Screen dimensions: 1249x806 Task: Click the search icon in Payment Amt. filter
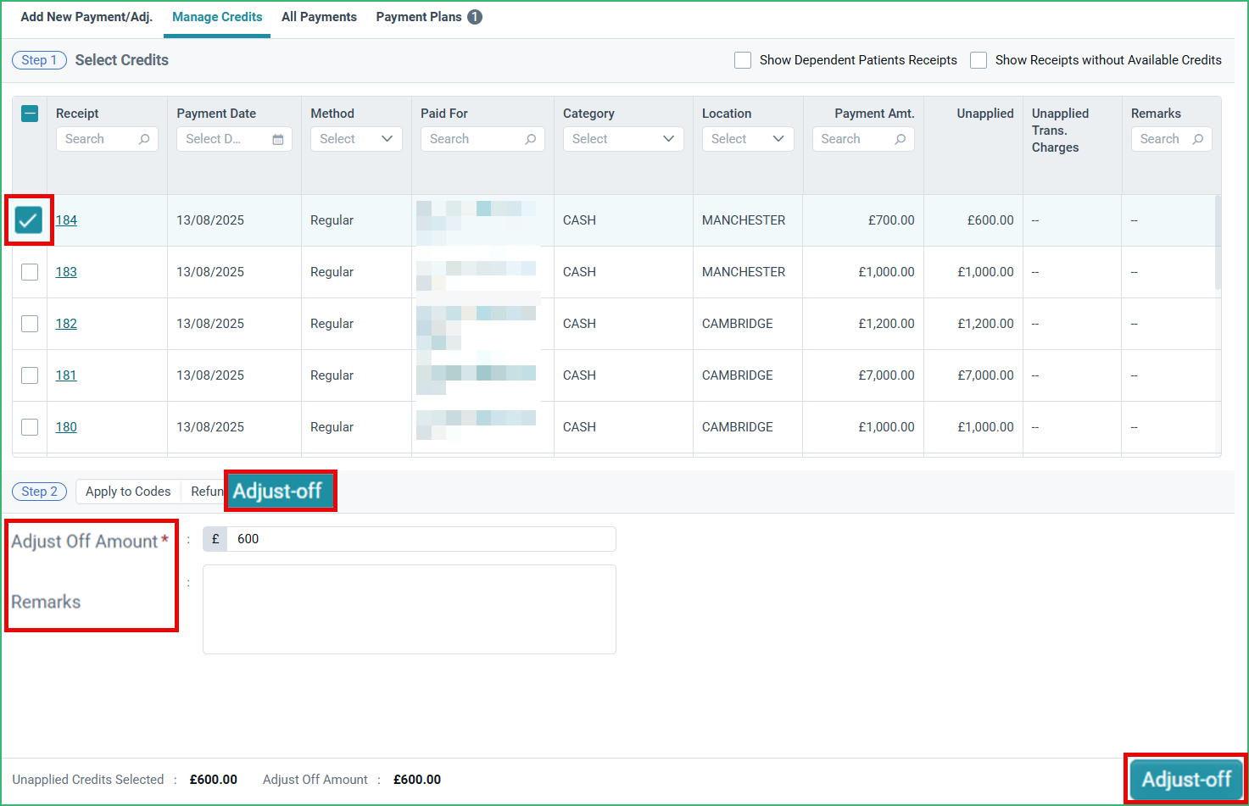[x=901, y=139]
